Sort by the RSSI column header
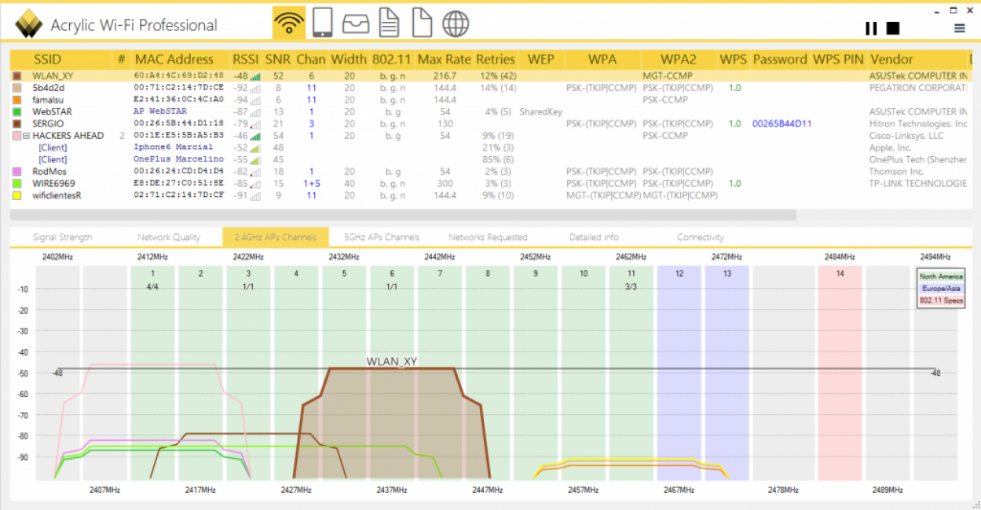Image resolution: width=981 pixels, height=510 pixels. [x=245, y=59]
